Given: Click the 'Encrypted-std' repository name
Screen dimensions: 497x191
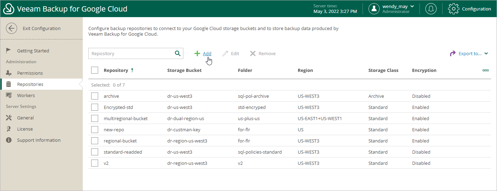Looking at the screenshot, I should click(x=118, y=107).
